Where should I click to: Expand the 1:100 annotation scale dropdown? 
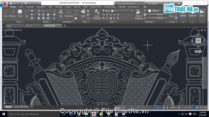pyautogui.click(x=173, y=107)
